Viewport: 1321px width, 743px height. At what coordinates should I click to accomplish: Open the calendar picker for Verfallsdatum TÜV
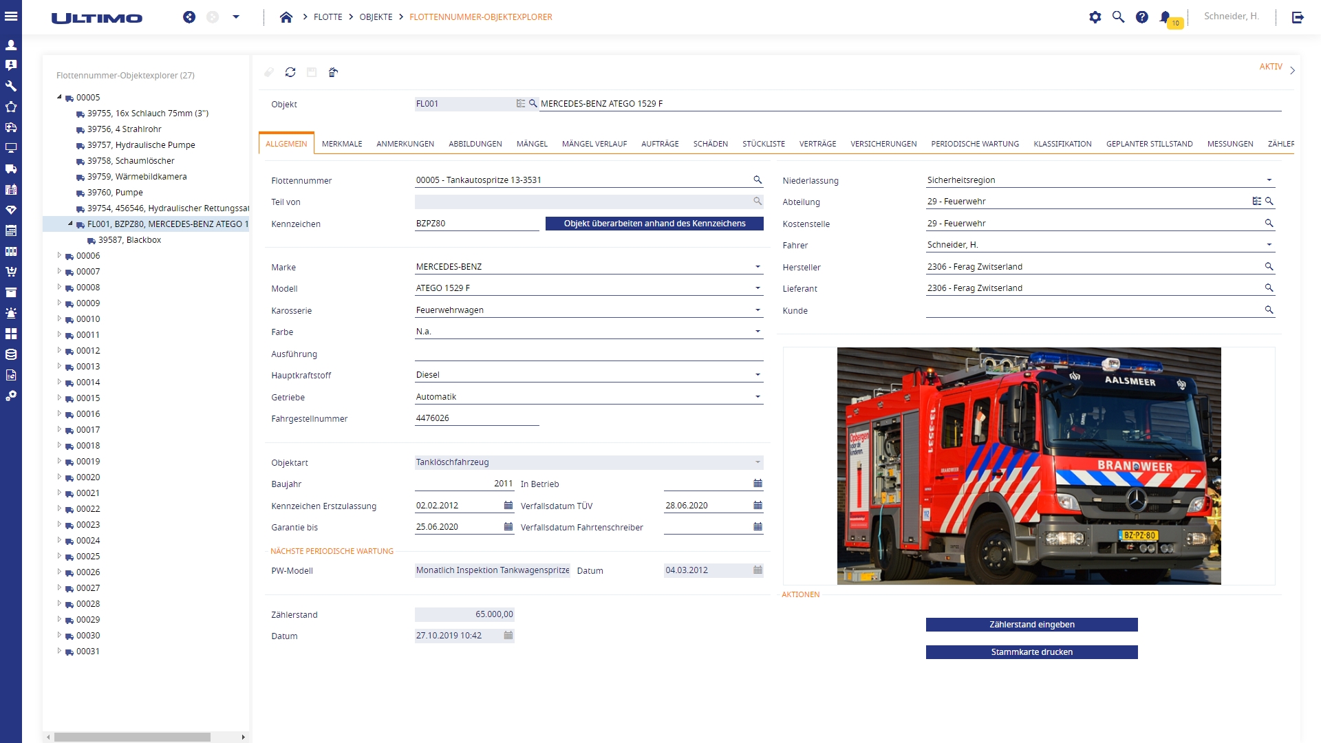point(758,506)
